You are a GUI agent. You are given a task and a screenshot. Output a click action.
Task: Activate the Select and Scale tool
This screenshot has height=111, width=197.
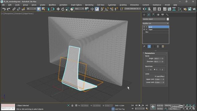click(x=67, y=9)
